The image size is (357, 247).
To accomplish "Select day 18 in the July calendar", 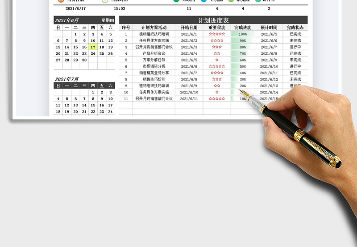I will tap(58, 112).
